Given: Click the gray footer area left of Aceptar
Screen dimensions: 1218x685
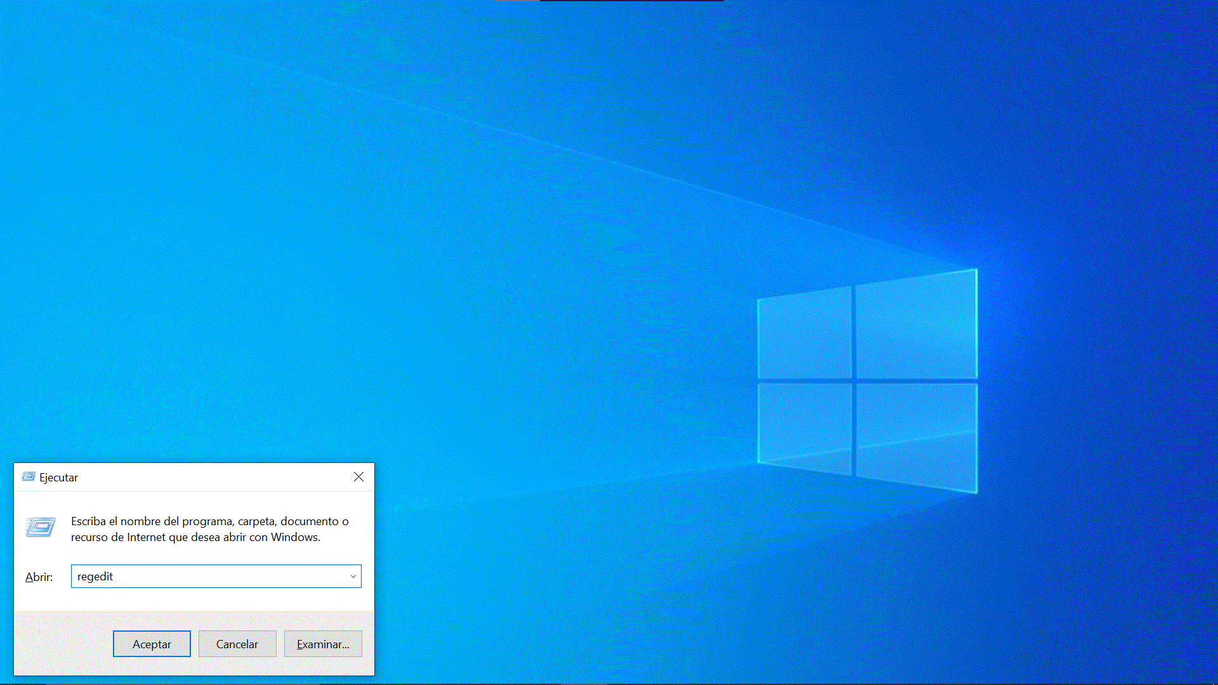Looking at the screenshot, I should 63,644.
